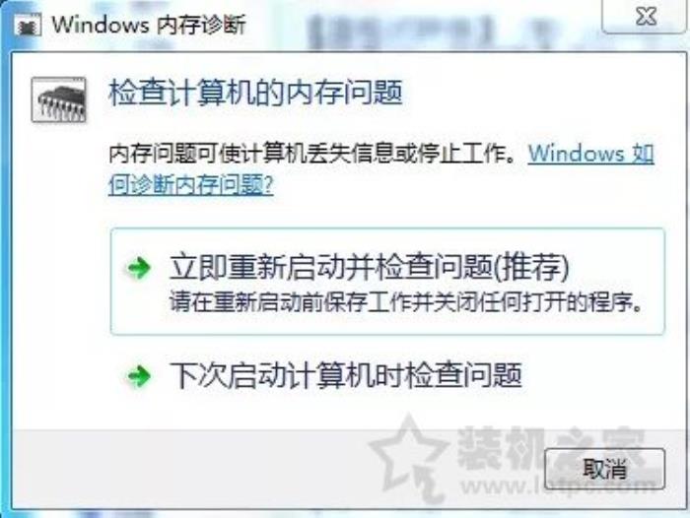This screenshot has width=690, height=518.
Task: Click the 装机之家 watermark text
Action: 550,448
